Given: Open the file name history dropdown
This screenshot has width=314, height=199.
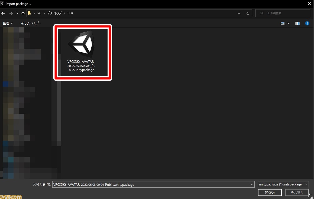Looking at the screenshot, I should click(x=252, y=184).
